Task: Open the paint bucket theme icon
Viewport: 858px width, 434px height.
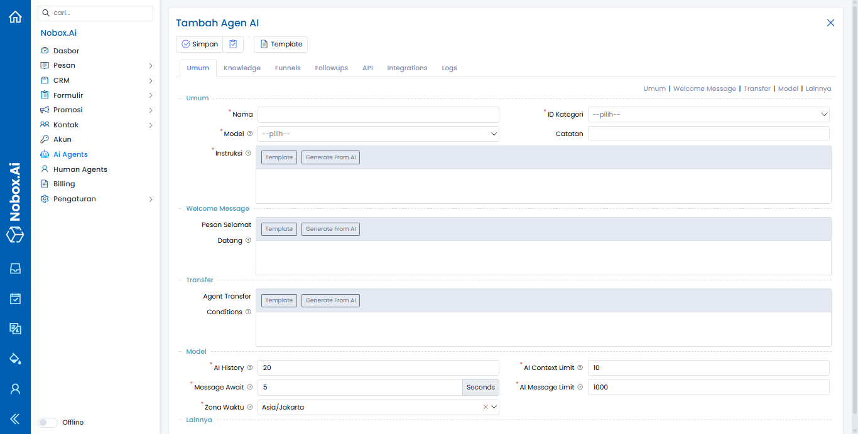Action: point(15,359)
